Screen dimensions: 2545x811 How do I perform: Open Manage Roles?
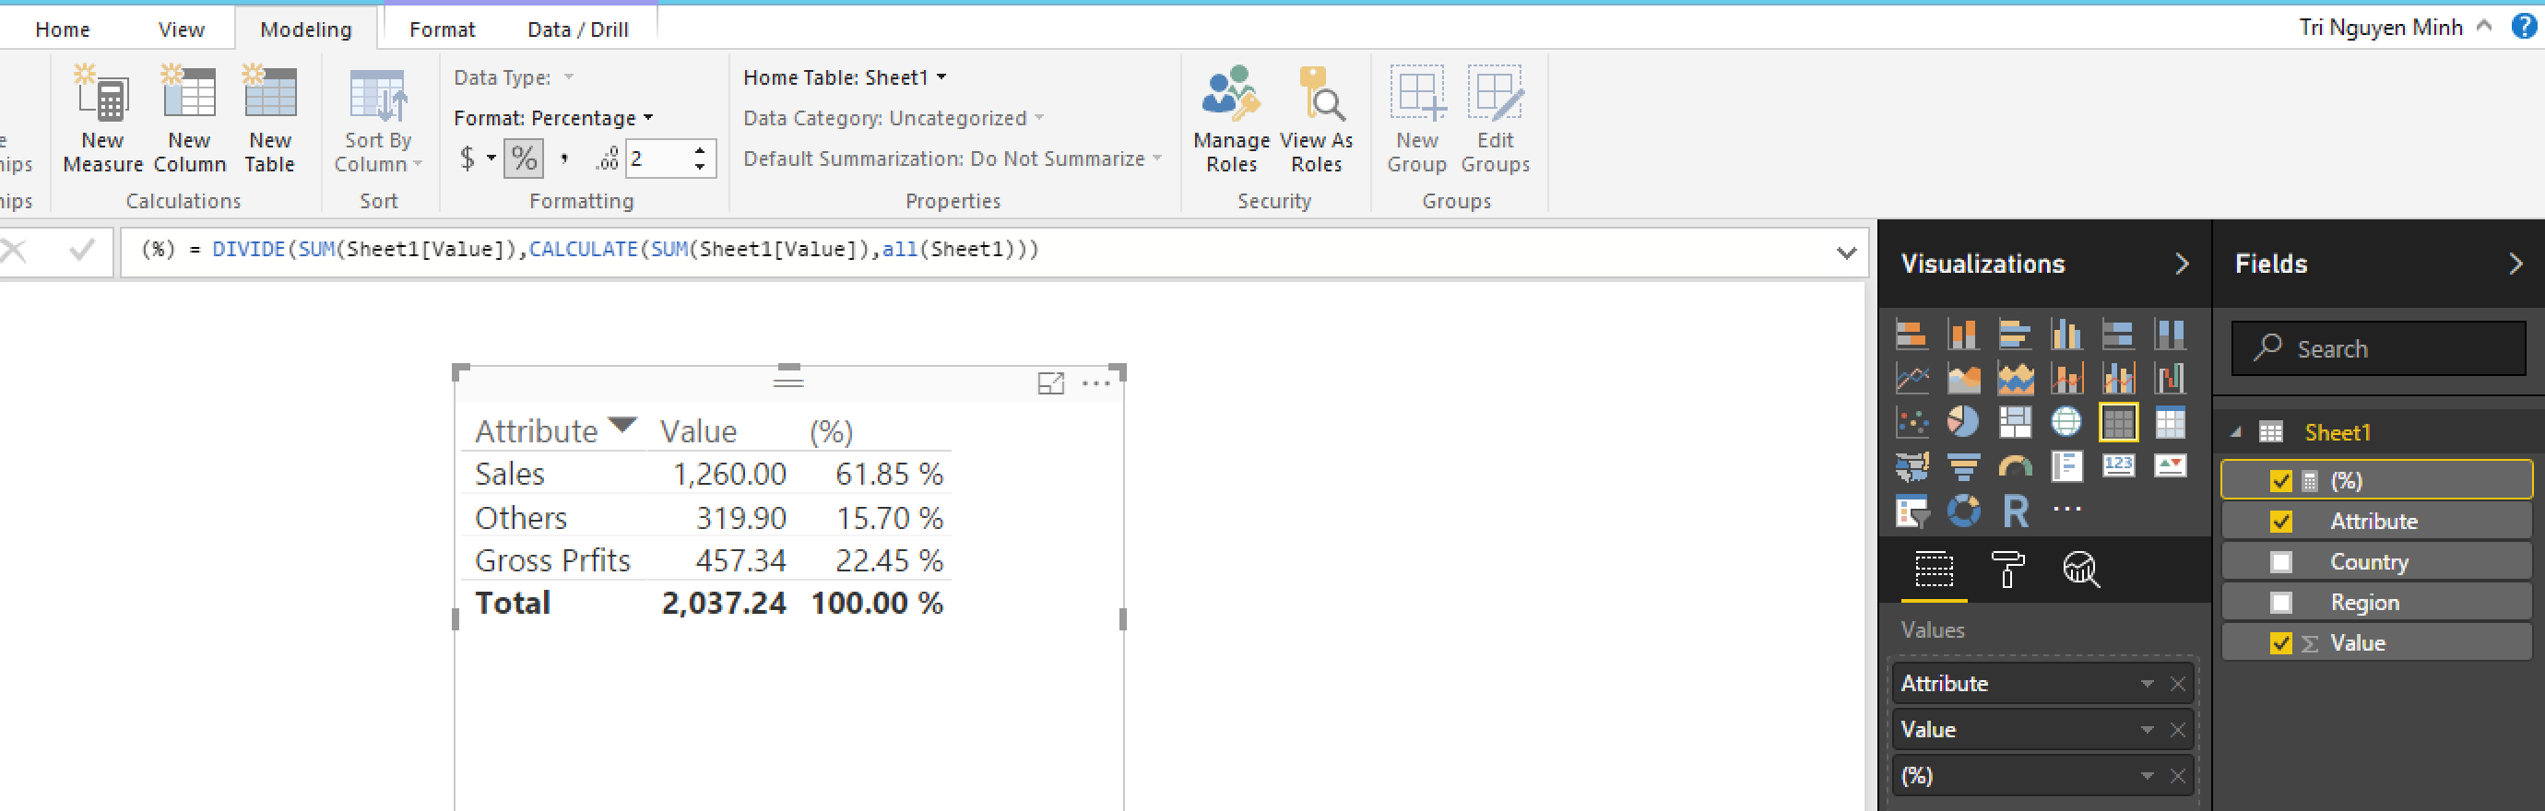click(x=1231, y=119)
